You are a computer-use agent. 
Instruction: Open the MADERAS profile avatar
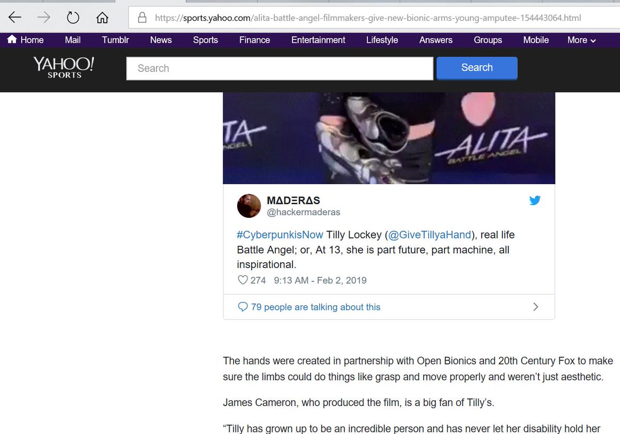(249, 206)
